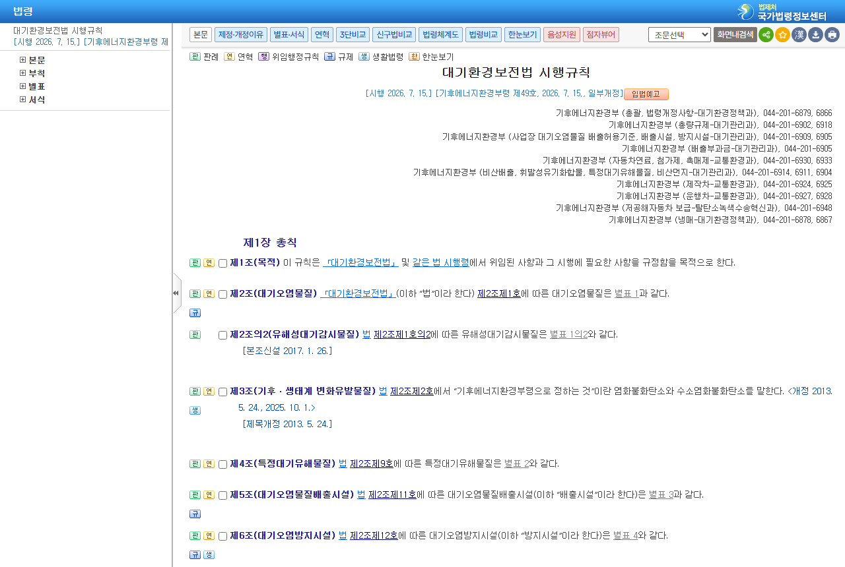Viewport: 845px width, 567px height.
Task: Add to favorites with star icon
Action: pyautogui.click(x=782, y=35)
